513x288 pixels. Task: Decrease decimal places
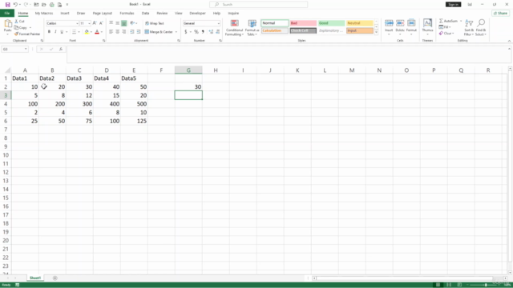click(x=218, y=32)
